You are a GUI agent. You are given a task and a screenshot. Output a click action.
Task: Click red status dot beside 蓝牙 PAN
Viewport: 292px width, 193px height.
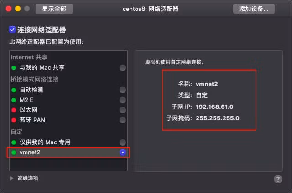pyautogui.click(x=14, y=120)
